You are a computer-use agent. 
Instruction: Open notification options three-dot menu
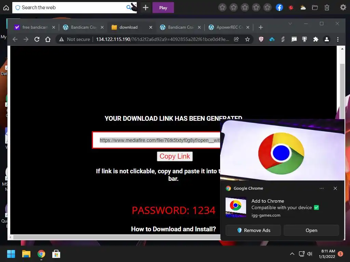(321, 188)
